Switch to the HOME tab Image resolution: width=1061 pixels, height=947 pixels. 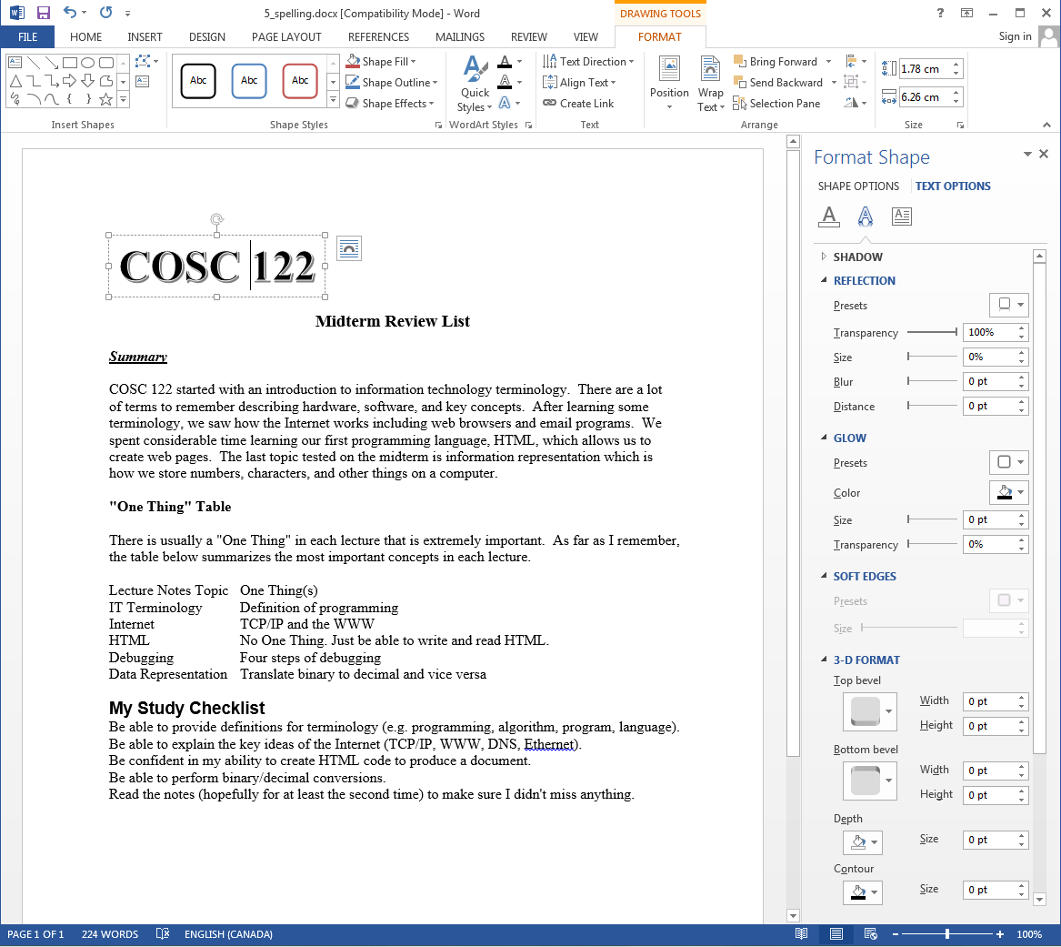[86, 36]
